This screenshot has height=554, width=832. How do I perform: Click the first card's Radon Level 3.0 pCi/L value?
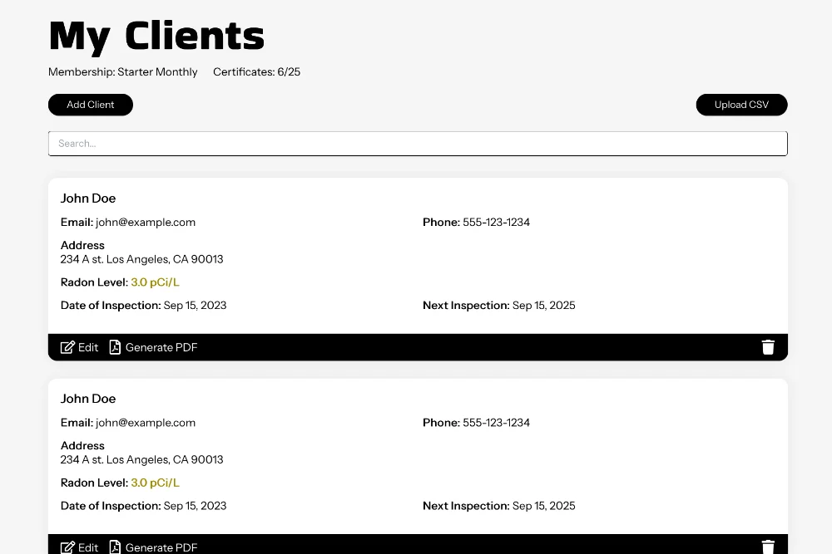[155, 282]
